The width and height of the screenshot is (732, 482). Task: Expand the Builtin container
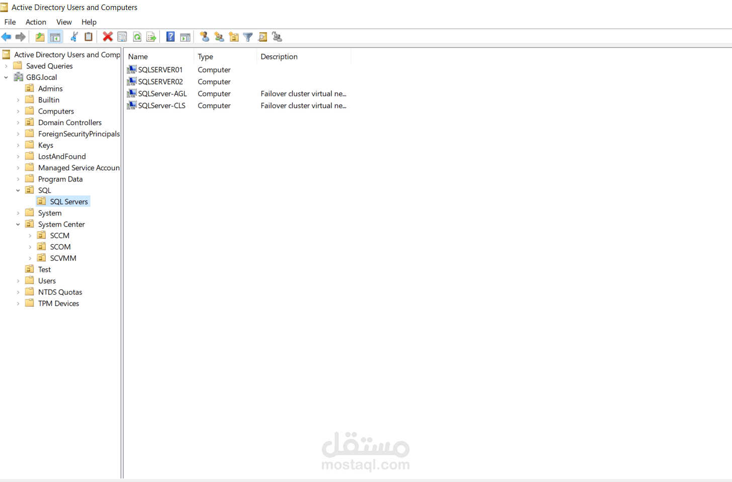(x=18, y=100)
